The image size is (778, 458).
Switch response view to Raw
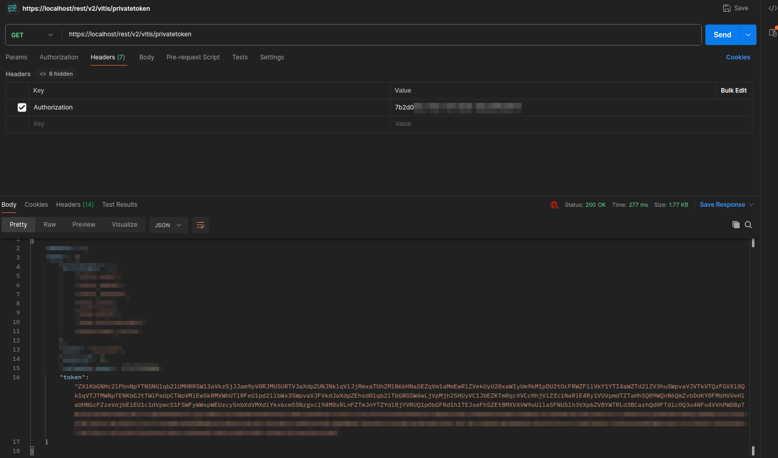tap(50, 225)
